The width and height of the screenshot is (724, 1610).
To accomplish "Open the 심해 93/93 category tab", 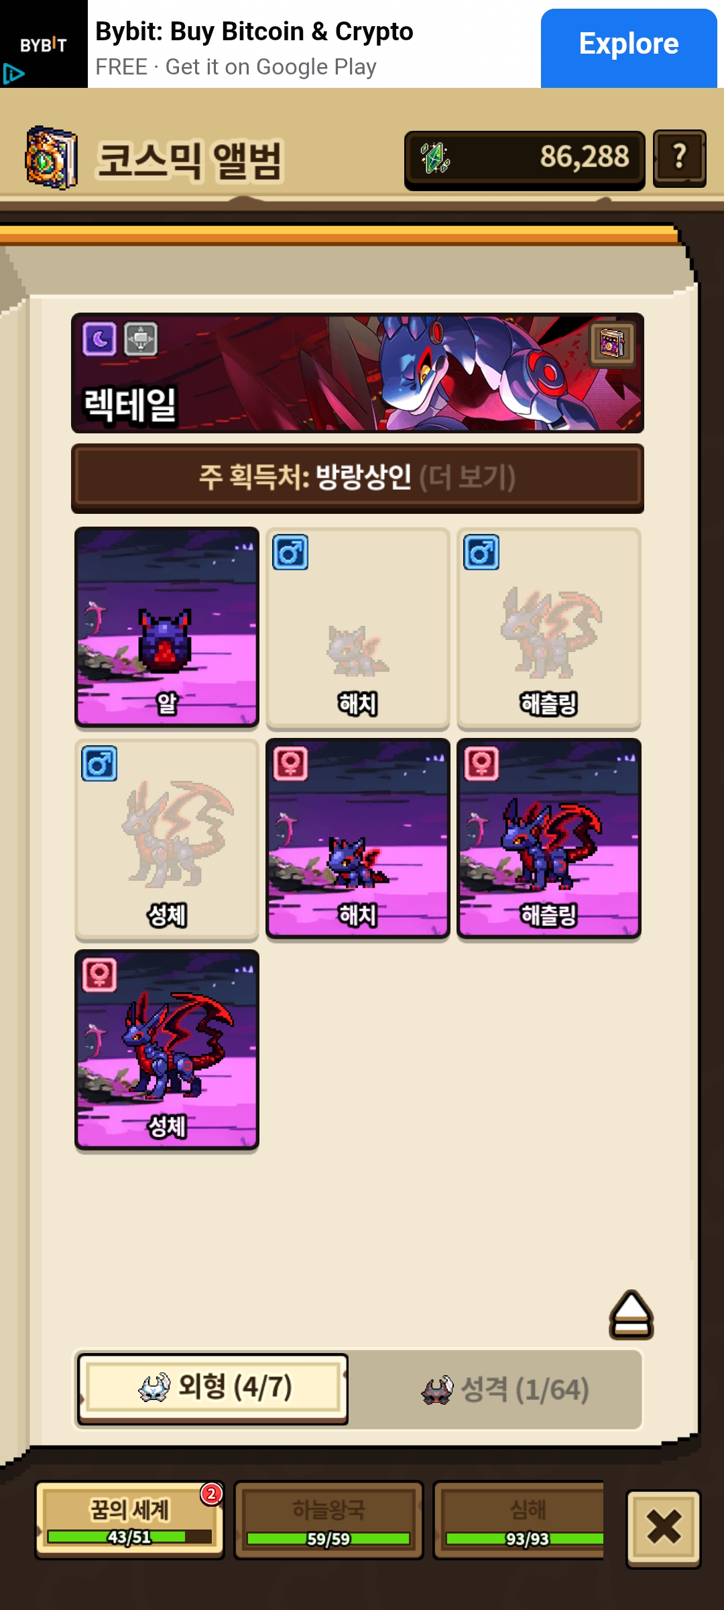I will [x=520, y=1520].
